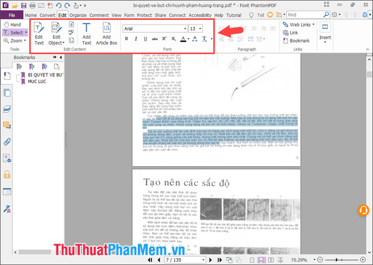The height and width of the screenshot is (265, 373).
Task: Open the Bookmarks panel icon in sidebar
Action: [x=7, y=76]
